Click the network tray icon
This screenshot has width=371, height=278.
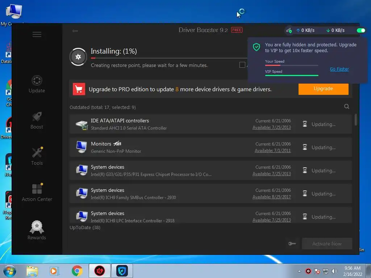pyautogui.click(x=326, y=271)
